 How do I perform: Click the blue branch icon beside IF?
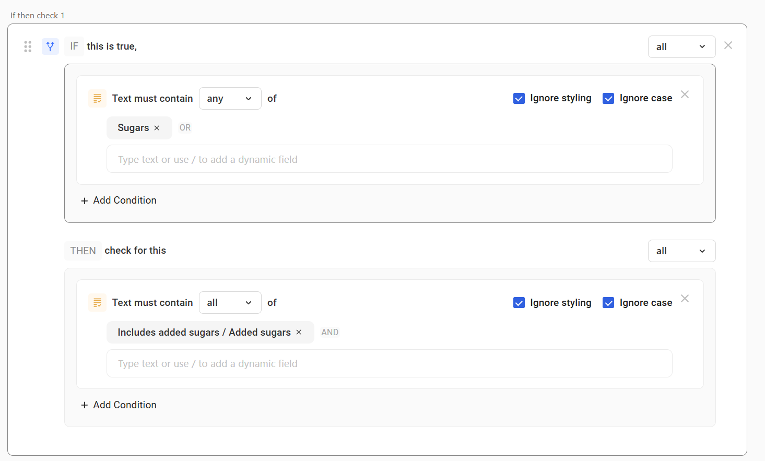pyautogui.click(x=50, y=46)
